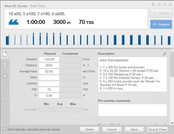Click the swim wave sport icon
This screenshot has height=134, width=174.
point(14,22)
